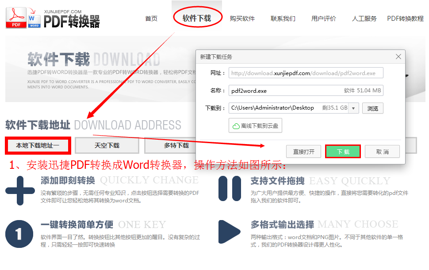Viewport: 429px width, 270px height.
Task: Click the 多格式输出选择 heading text
Action: point(282,224)
